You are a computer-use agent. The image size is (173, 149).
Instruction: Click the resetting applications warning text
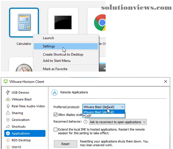tap(114, 143)
